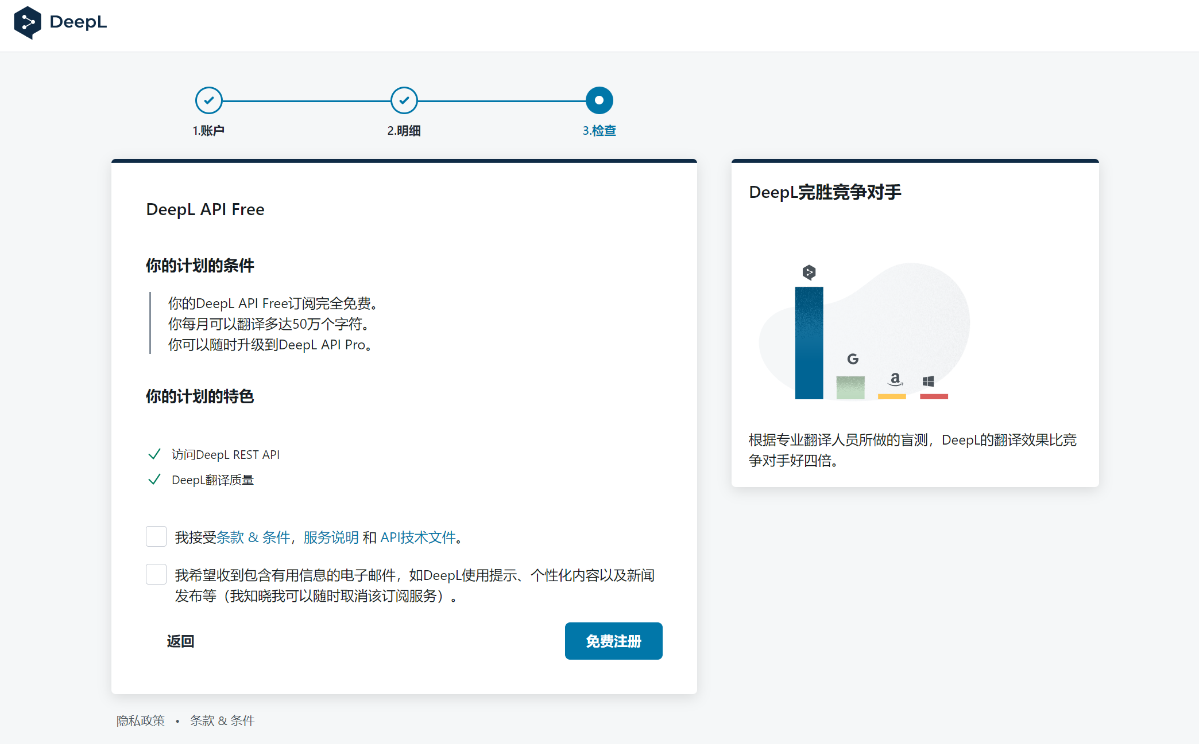Click text 你每月可以翻译多达50万个字符
This screenshot has height=744, width=1199.
269,324
